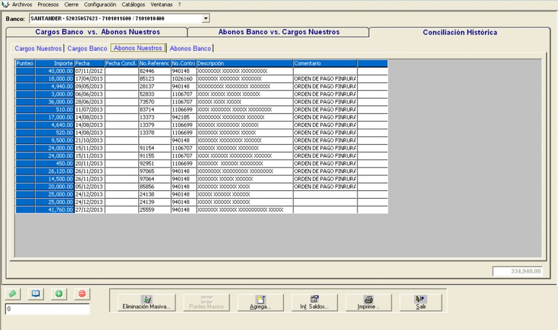Select the Cargos Nuestros sub-tab
Viewport: 558px width, 330px height.
[x=38, y=48]
